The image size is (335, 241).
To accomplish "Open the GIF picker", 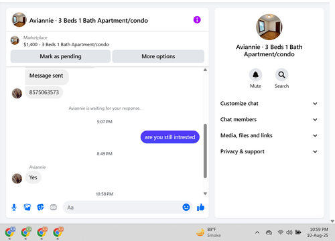I will click(x=54, y=208).
